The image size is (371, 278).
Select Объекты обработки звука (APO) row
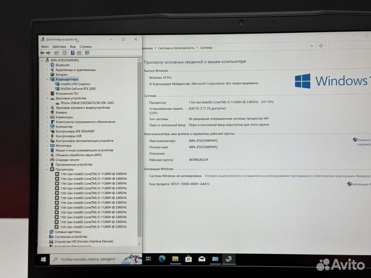tap(78, 155)
